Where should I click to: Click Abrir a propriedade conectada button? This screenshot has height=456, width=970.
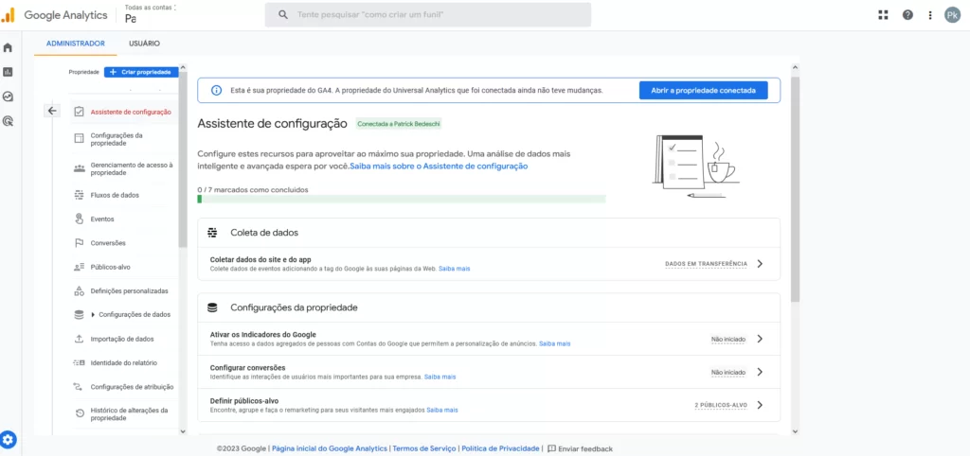point(704,90)
